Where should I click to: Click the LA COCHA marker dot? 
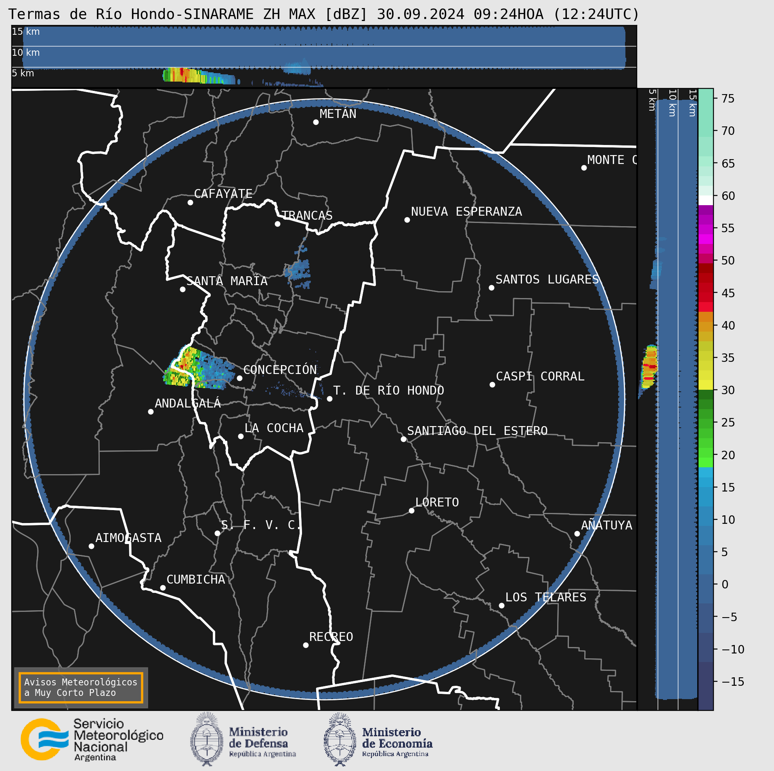pos(241,436)
